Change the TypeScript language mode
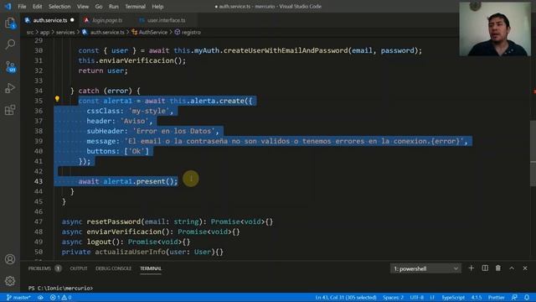Image resolution: width=536 pixels, height=302 pixels. (453, 297)
